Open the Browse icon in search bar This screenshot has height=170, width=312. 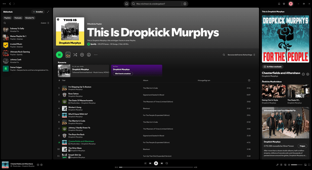tap(185, 4)
